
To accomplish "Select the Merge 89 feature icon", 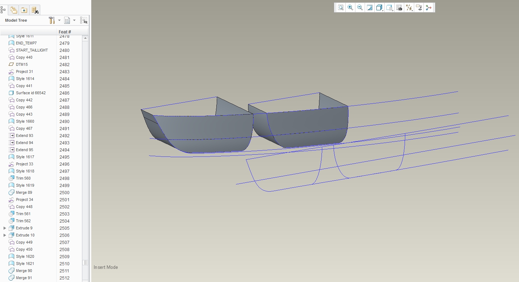I will pos(11,192).
